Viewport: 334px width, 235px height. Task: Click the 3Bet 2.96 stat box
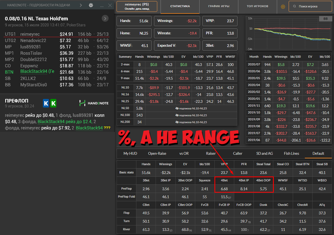point(219,46)
